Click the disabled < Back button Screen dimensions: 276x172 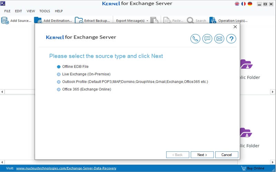click(178, 155)
